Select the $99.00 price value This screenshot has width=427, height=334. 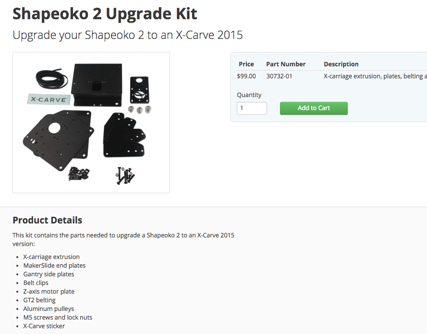[x=246, y=76]
